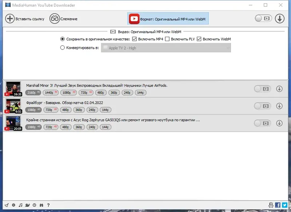Click the snail speed-limit icon
Viewport: 291px width, 212px height.
click(x=28, y=205)
